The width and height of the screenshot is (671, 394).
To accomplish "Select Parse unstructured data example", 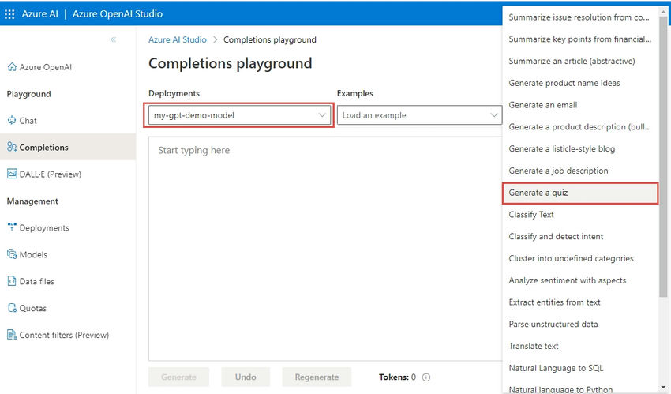I will [580, 324].
